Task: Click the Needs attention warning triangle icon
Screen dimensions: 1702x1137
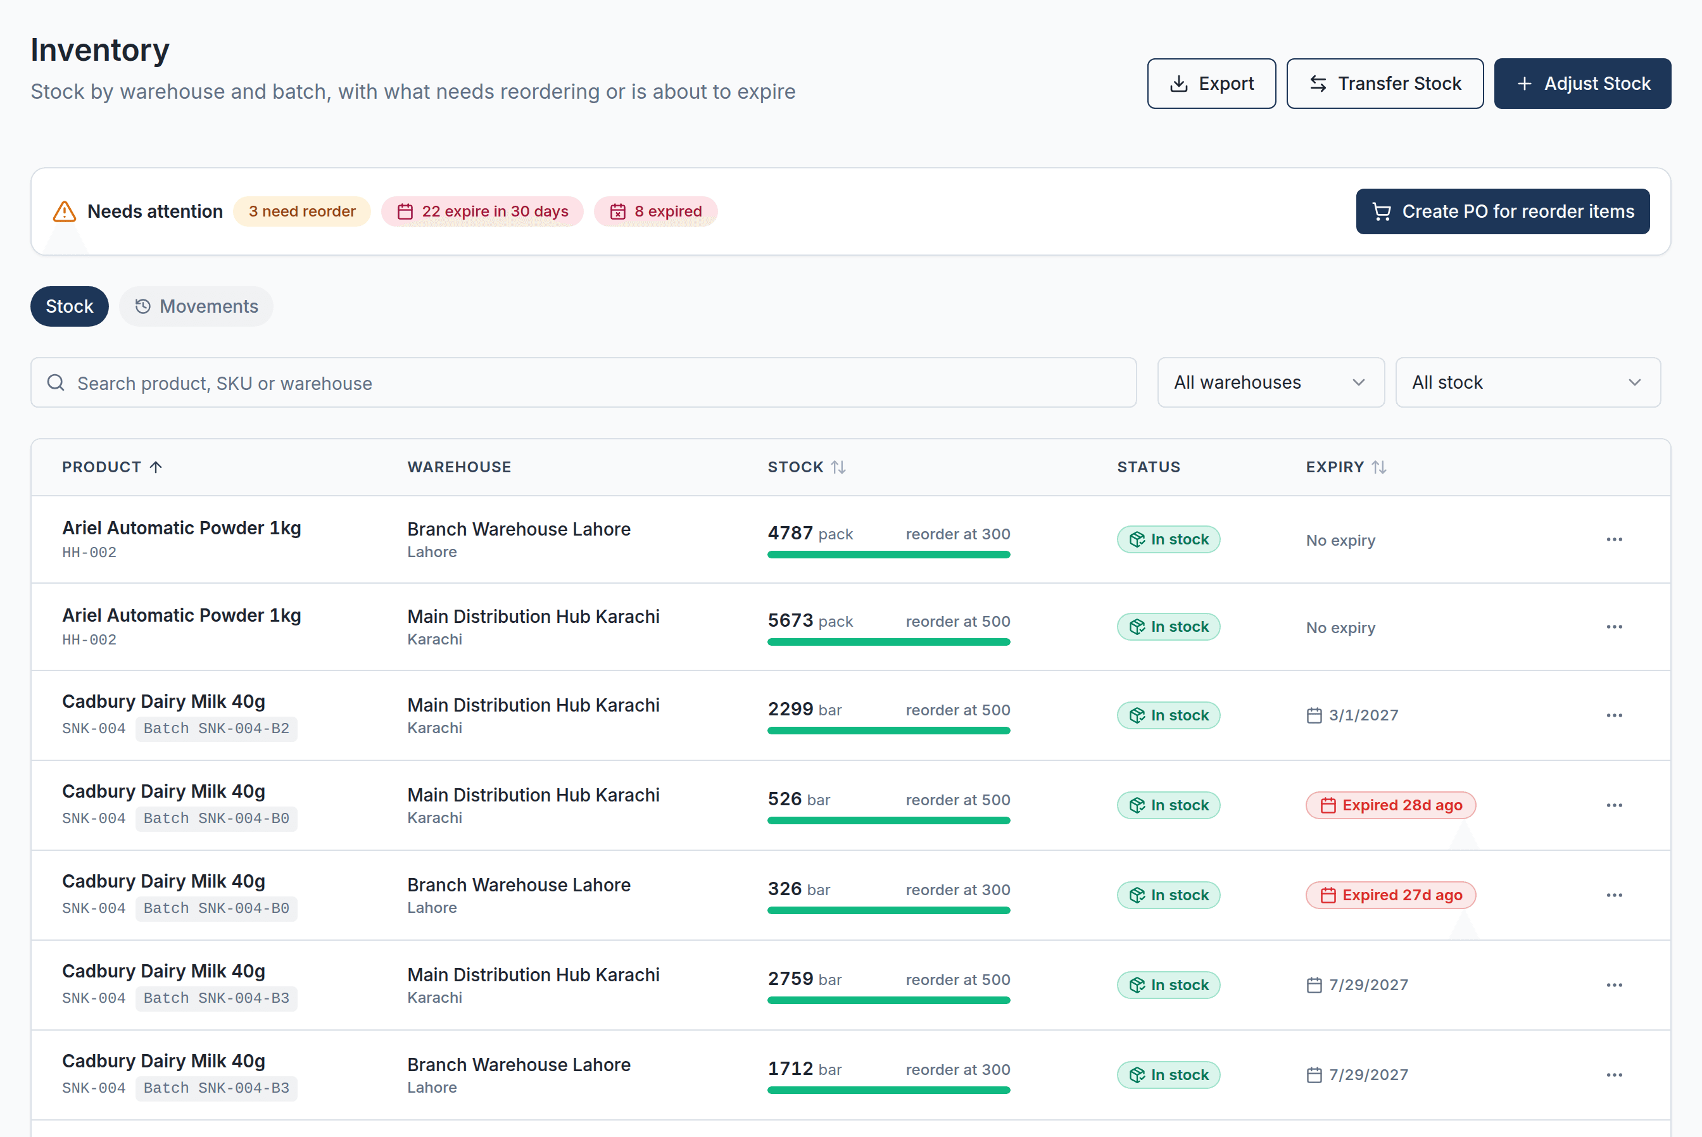Action: point(65,211)
